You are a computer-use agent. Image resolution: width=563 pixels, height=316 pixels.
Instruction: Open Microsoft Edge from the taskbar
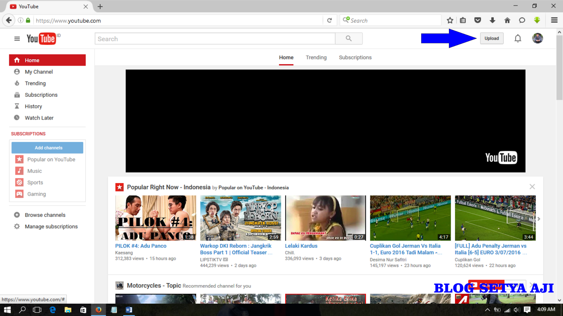pos(53,310)
